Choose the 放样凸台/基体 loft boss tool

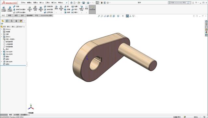[19, 9]
